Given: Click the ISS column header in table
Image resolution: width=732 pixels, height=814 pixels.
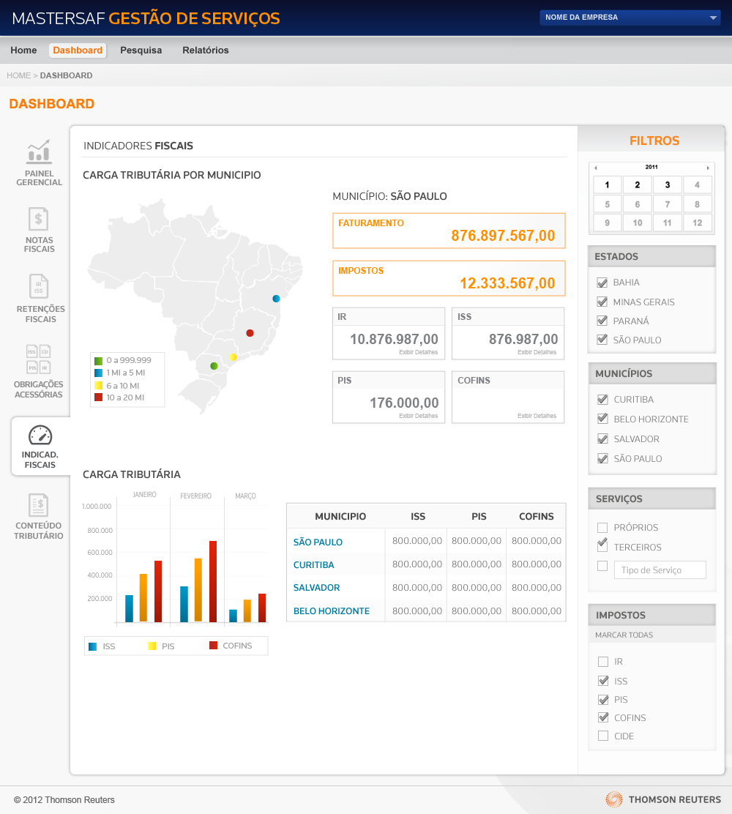Looking at the screenshot, I should click(418, 517).
